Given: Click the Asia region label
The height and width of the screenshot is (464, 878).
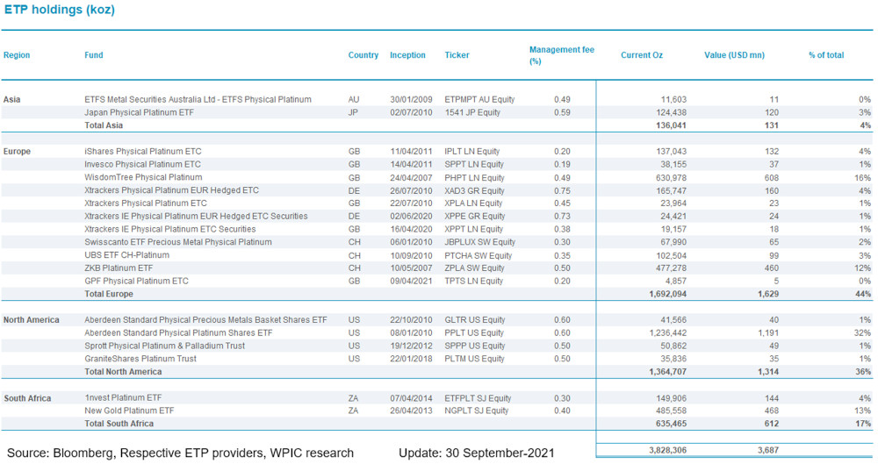Looking at the screenshot, I should (x=11, y=100).
